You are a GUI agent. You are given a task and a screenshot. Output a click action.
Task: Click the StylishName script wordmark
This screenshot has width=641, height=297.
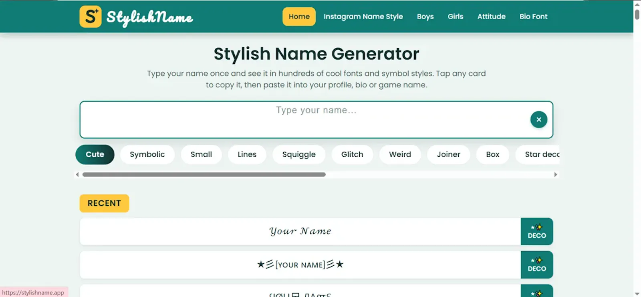click(149, 18)
